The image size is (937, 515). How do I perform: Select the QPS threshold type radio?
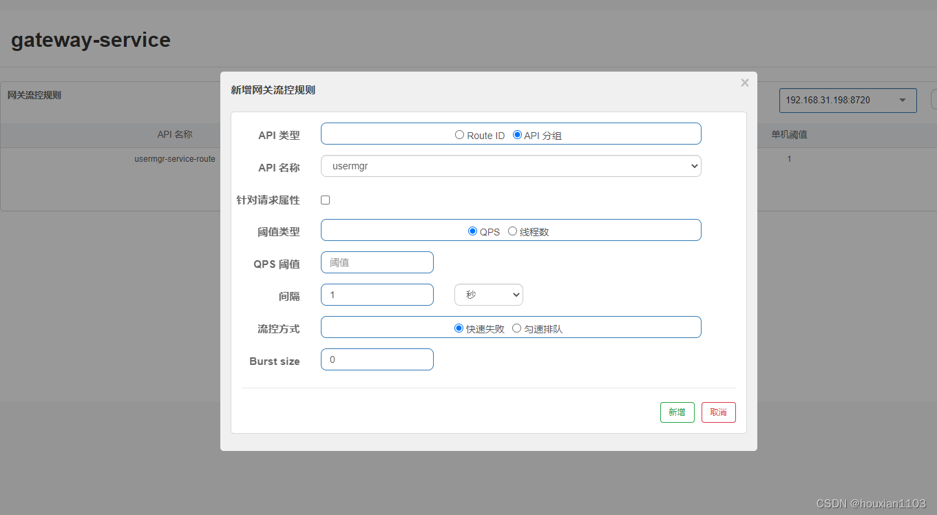pyautogui.click(x=472, y=231)
